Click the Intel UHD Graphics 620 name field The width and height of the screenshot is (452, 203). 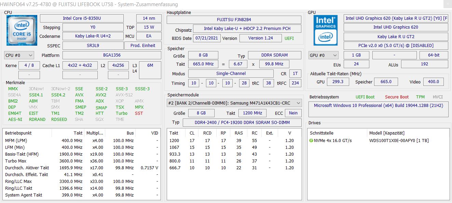coord(396,27)
